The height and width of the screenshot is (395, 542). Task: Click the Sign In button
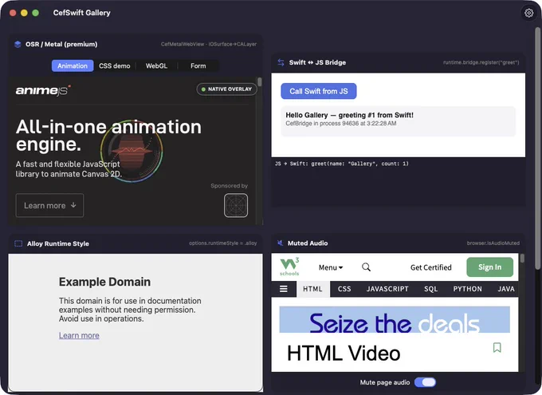(x=489, y=267)
